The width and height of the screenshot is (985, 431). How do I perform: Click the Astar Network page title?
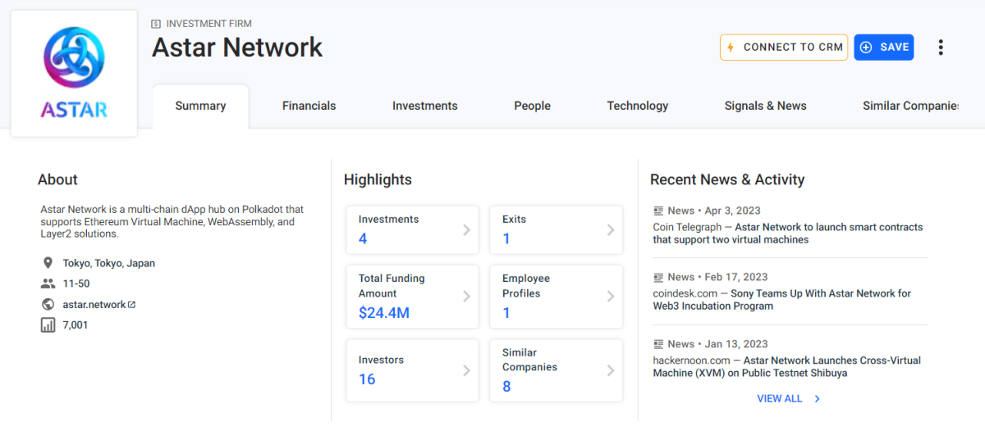(237, 48)
